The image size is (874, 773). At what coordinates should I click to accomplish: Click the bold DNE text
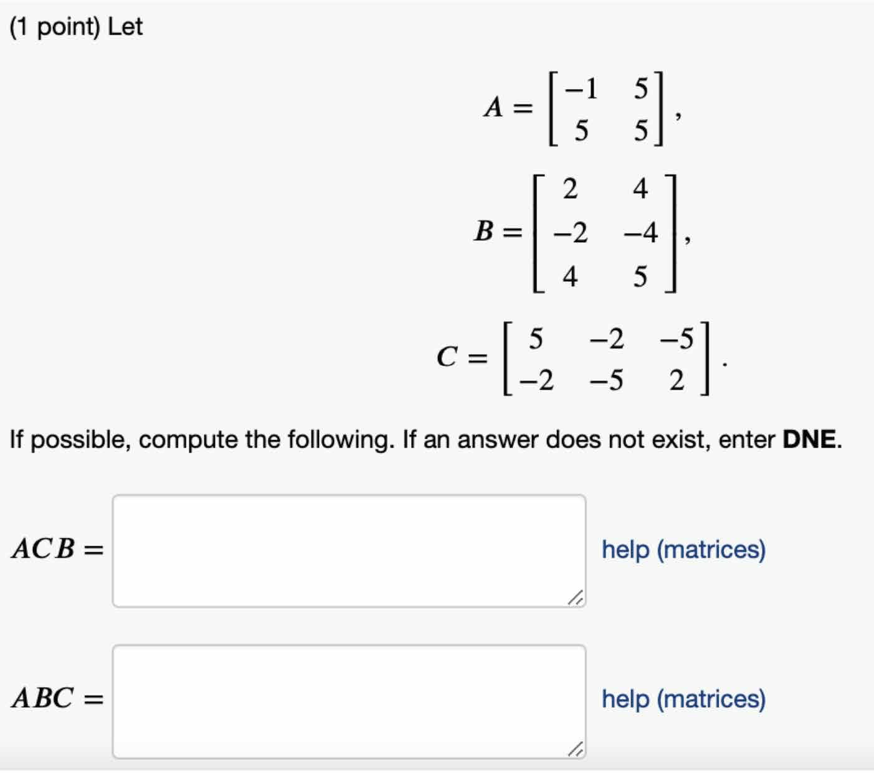809,440
